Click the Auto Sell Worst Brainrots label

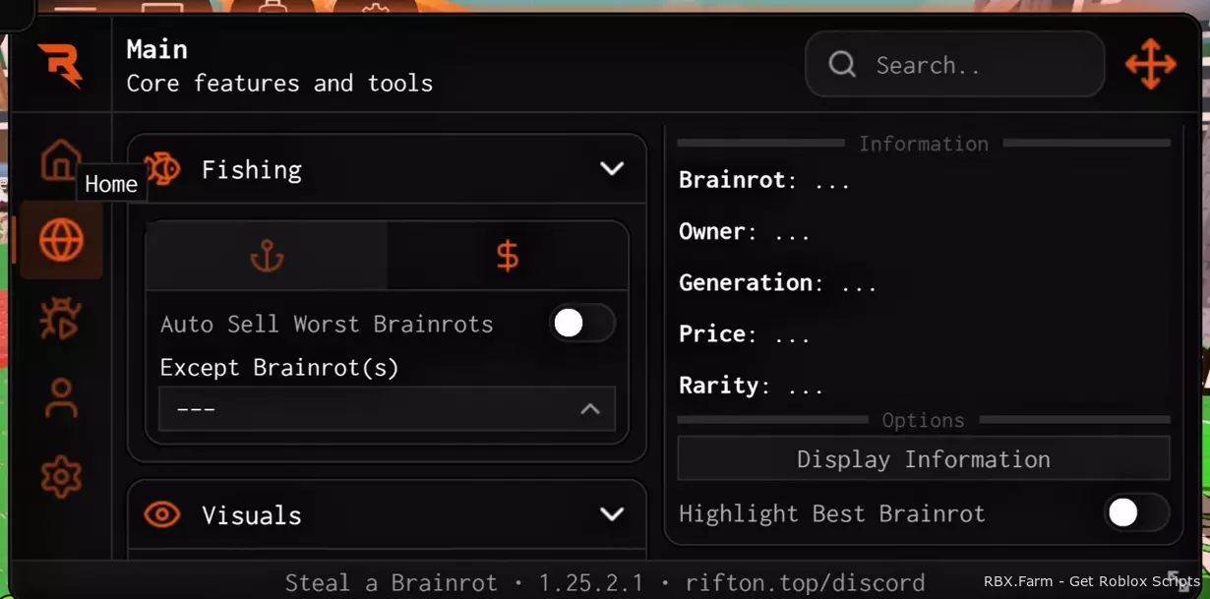[327, 325]
